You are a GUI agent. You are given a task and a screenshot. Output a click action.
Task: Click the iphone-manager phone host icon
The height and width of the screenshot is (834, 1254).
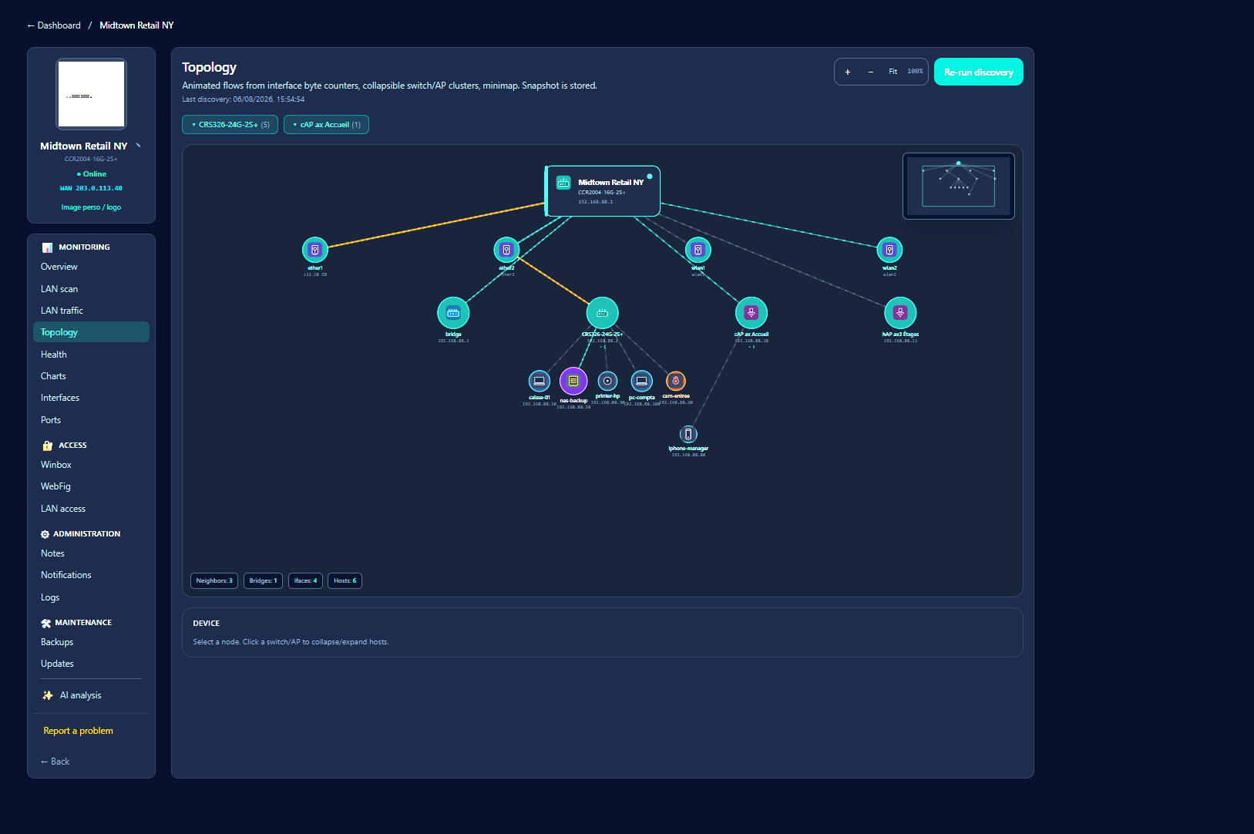688,434
